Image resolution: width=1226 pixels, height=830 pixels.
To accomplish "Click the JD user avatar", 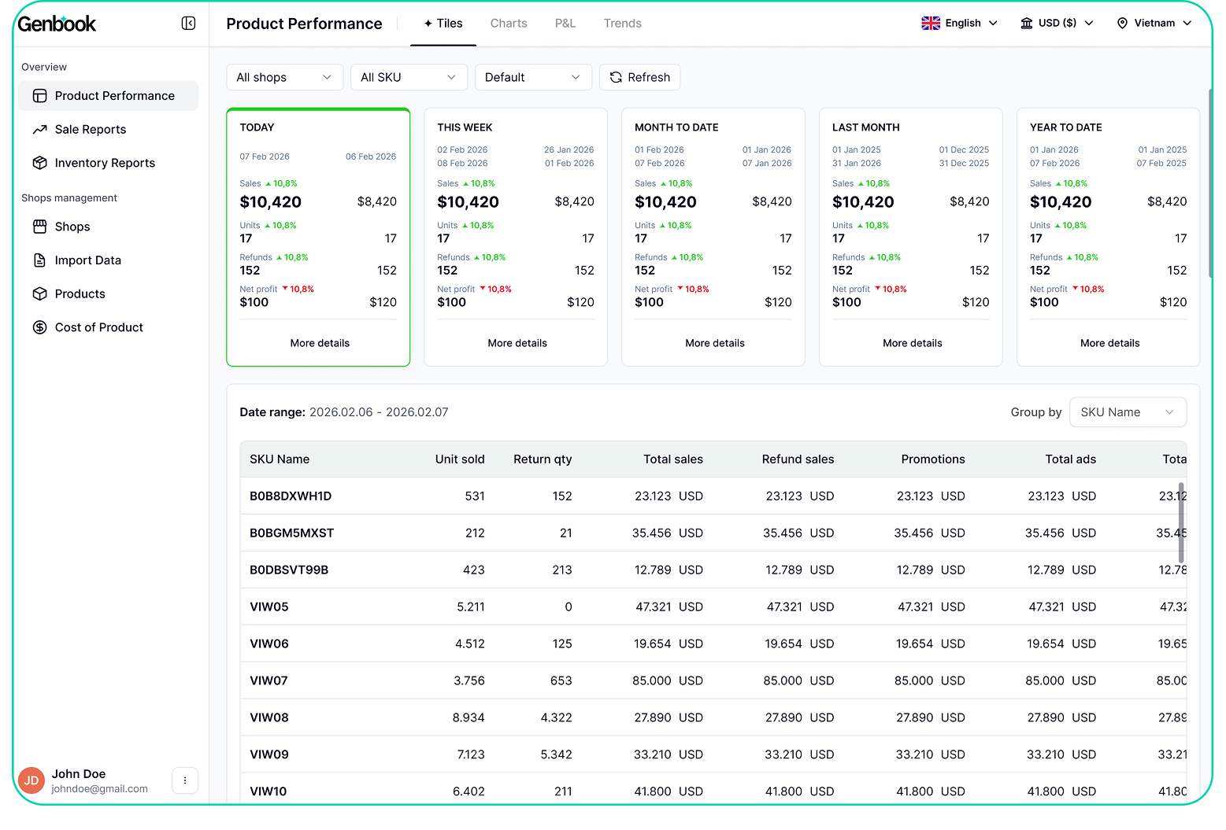I will [x=31, y=780].
